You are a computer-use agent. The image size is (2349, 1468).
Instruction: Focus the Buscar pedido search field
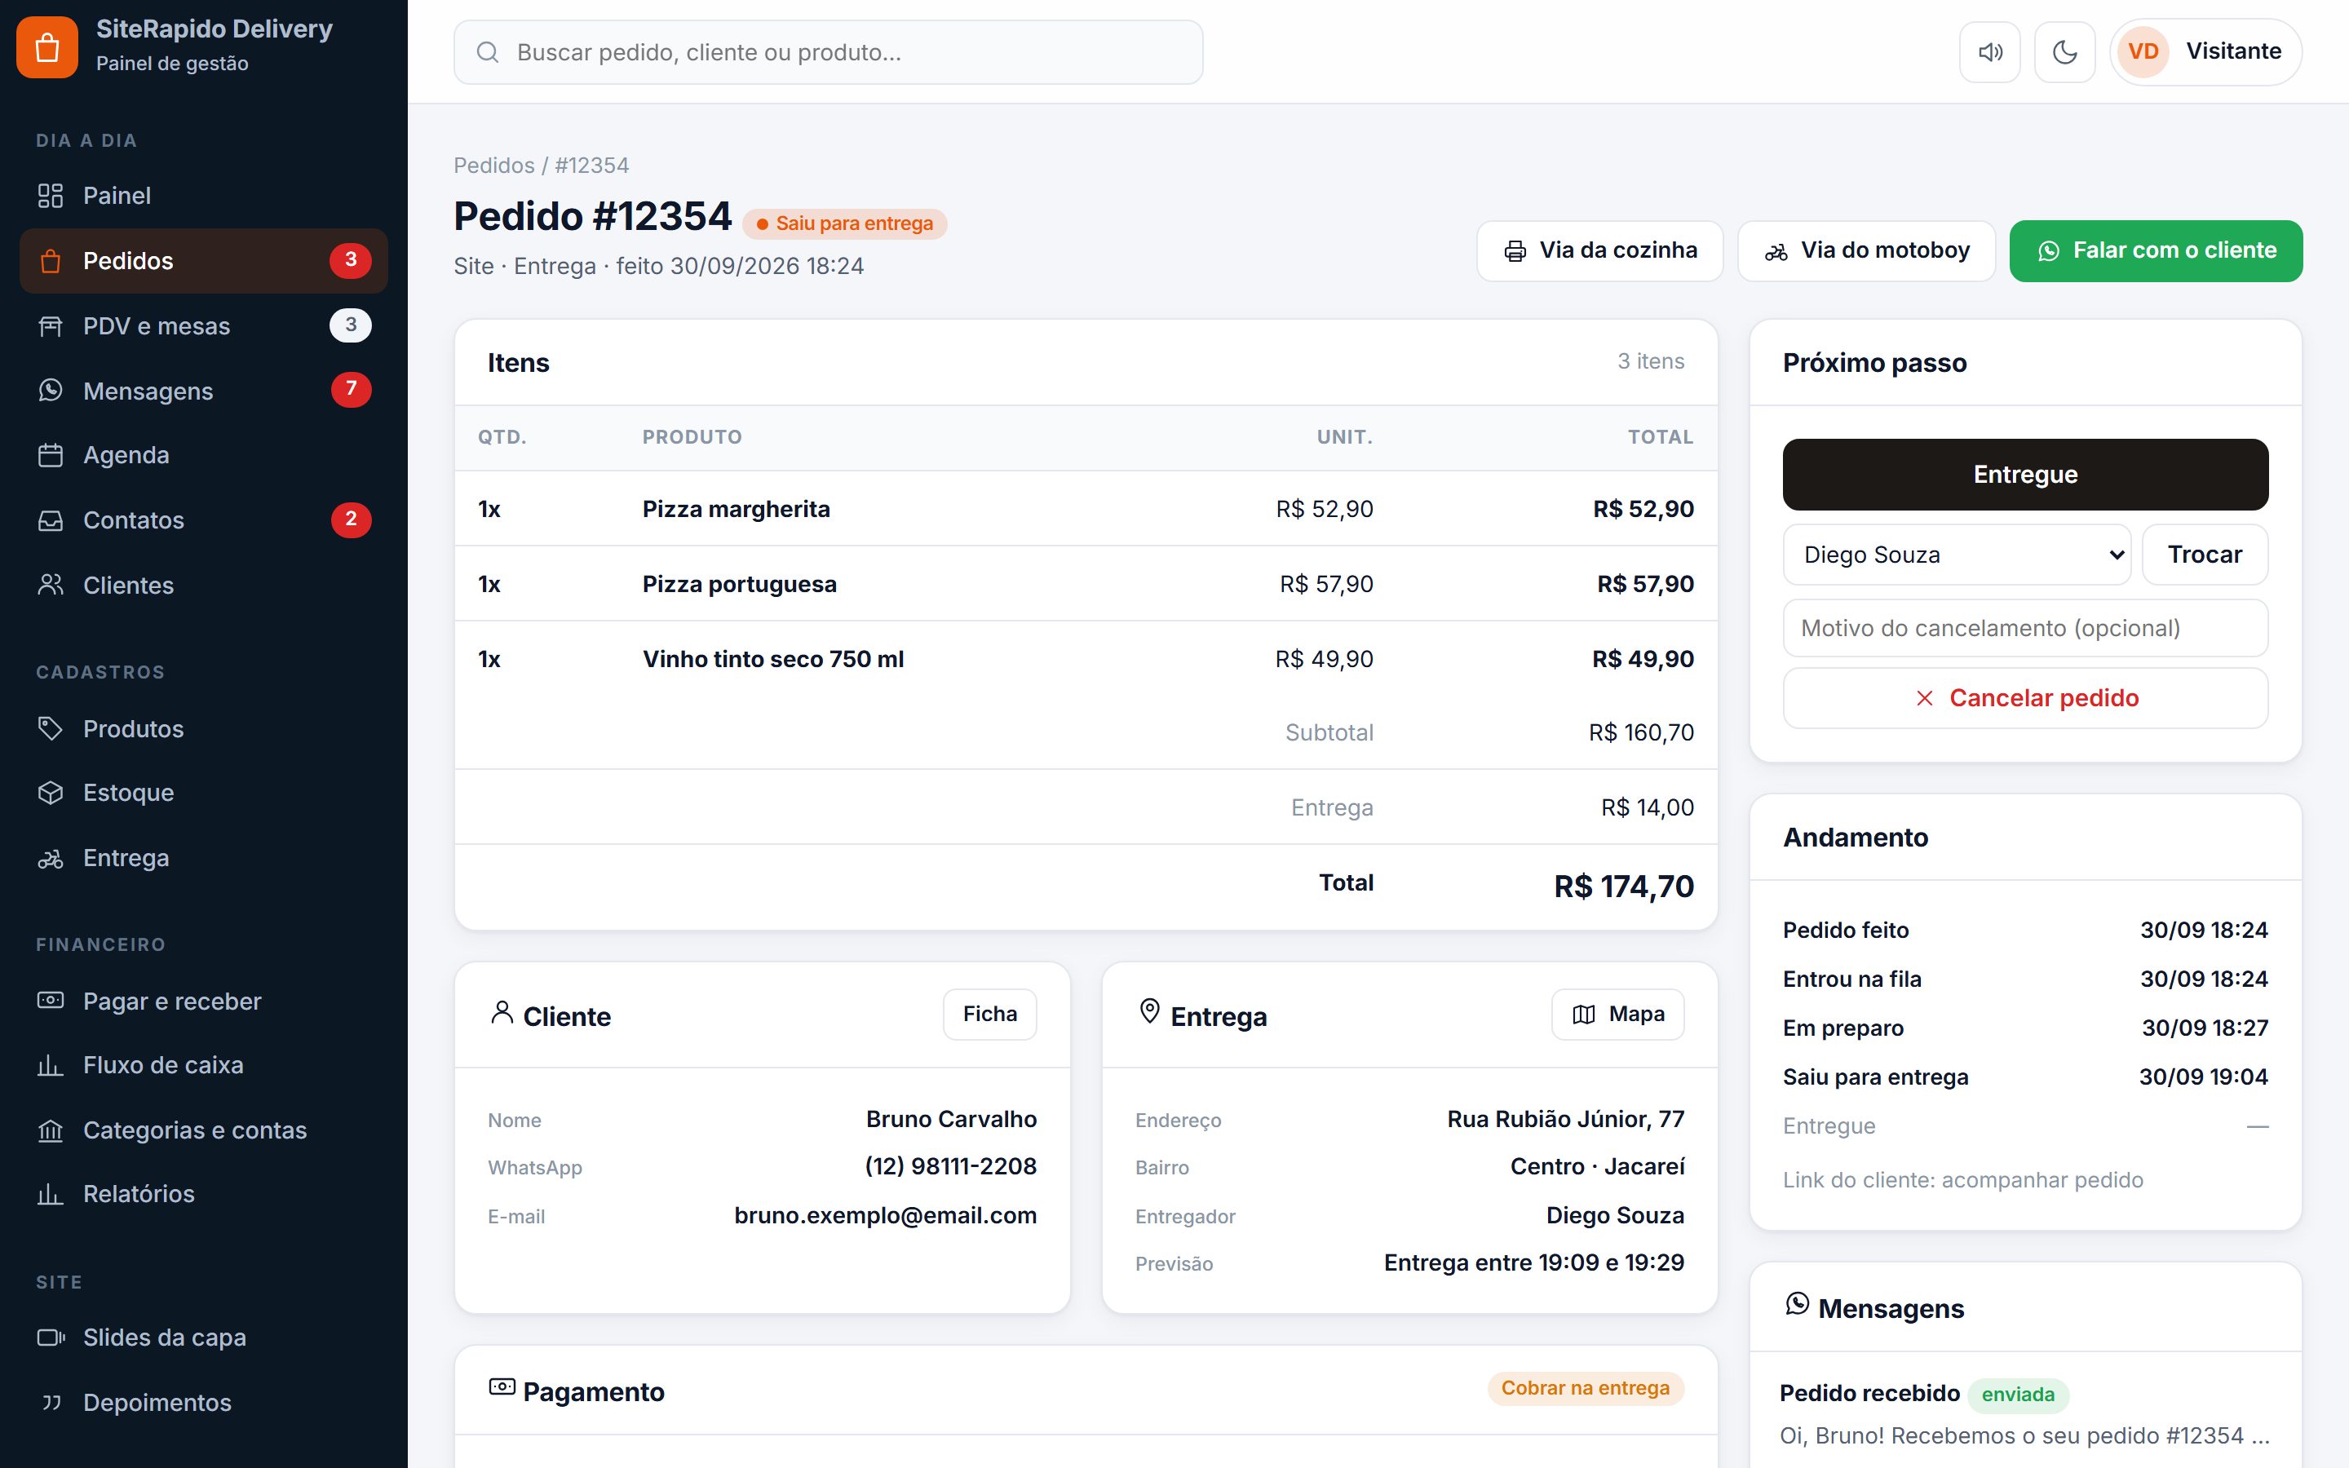tap(828, 52)
